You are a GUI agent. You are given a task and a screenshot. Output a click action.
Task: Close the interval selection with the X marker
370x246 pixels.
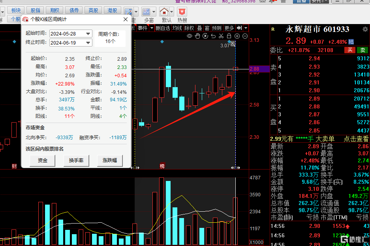(x=233, y=44)
